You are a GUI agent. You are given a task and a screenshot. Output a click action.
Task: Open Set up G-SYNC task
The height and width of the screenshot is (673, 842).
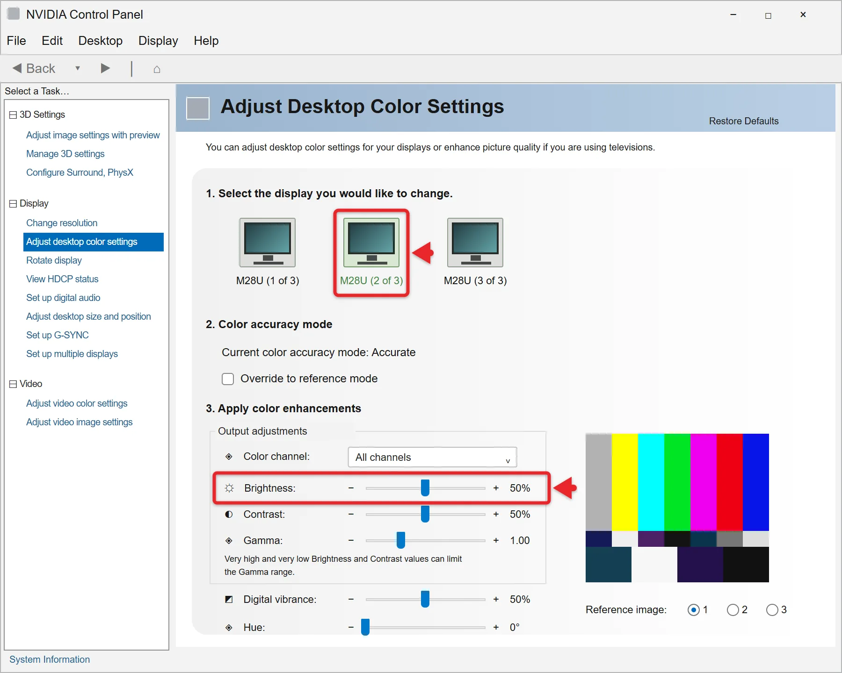pyautogui.click(x=58, y=335)
